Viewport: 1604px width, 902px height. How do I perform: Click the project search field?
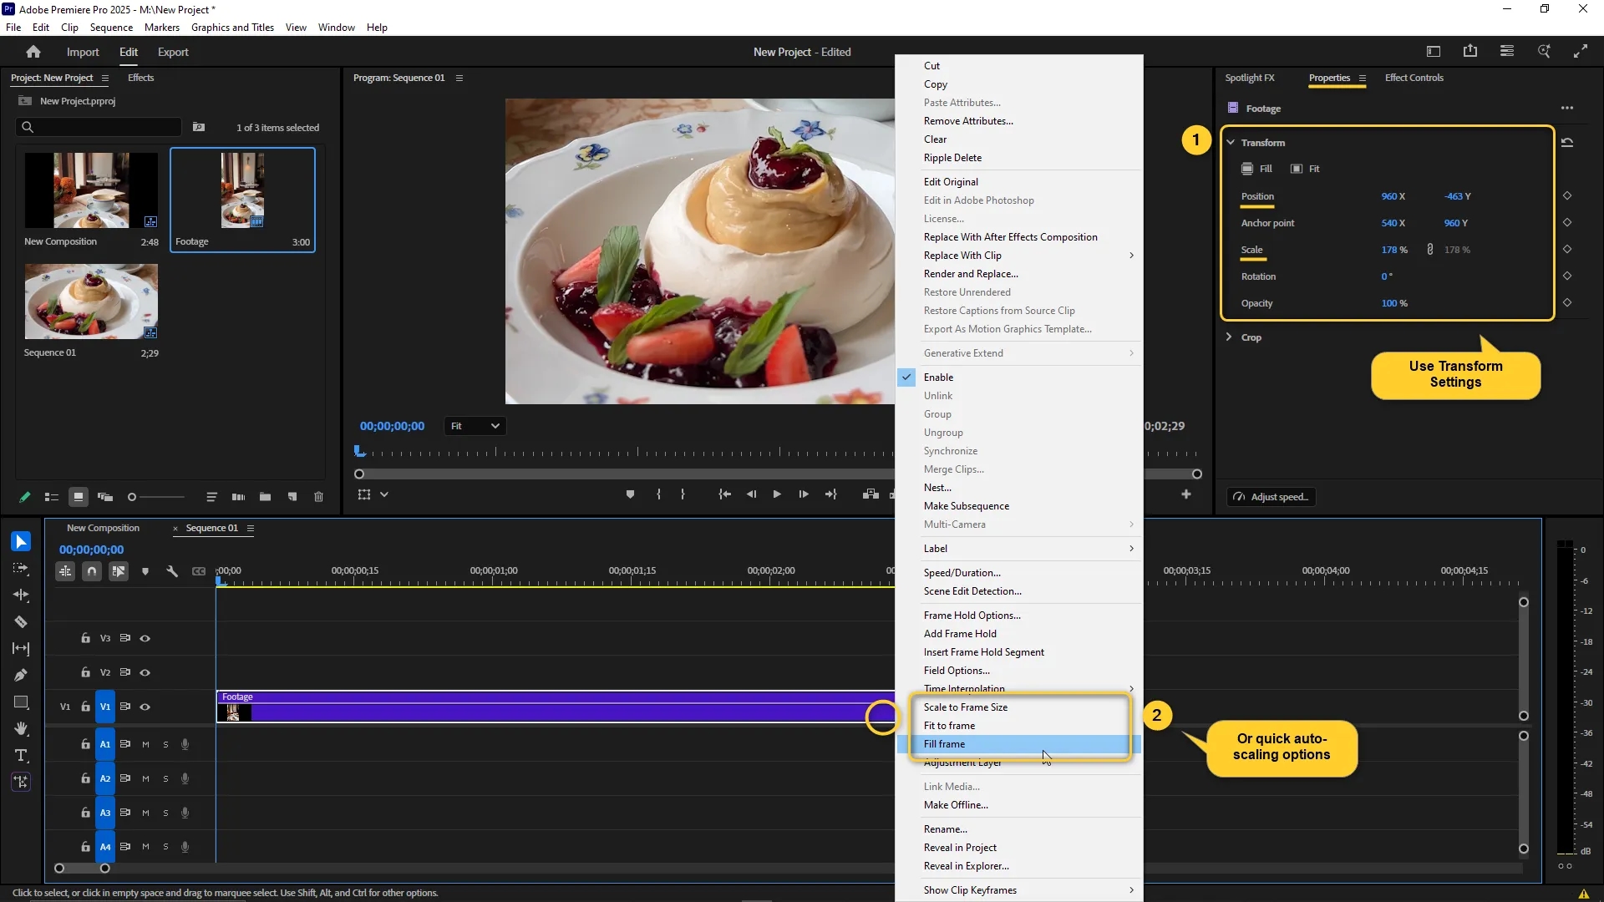pos(99,127)
